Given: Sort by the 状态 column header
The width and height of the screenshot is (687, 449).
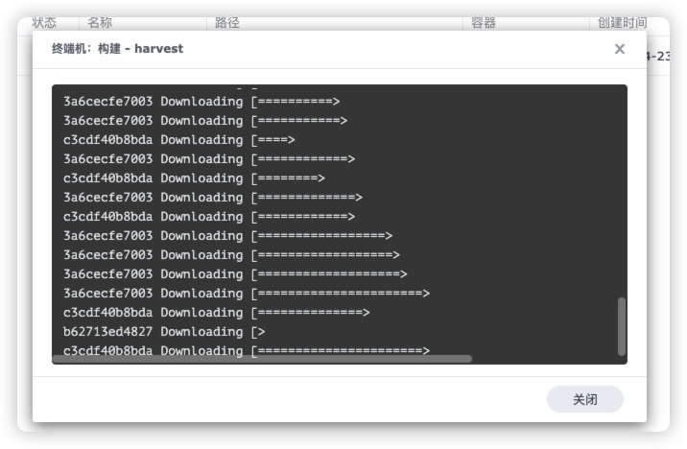Looking at the screenshot, I should 44,22.
